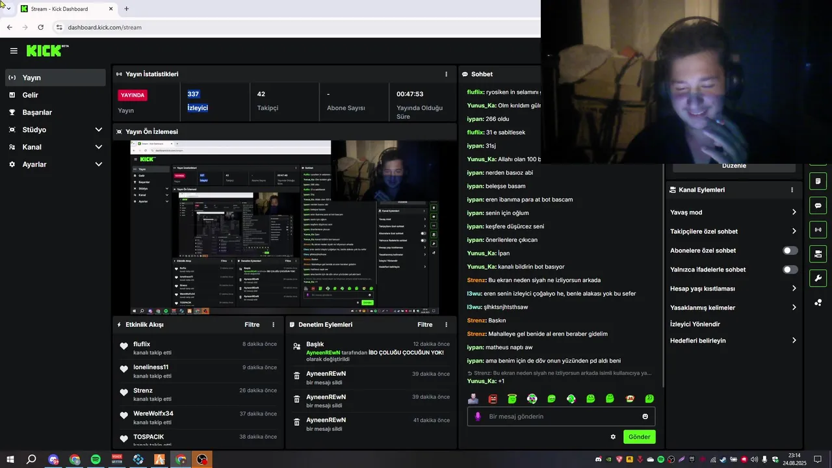Viewport: 832px width, 468px height.
Task: Open the Windows Start menu
Action: [9, 460]
